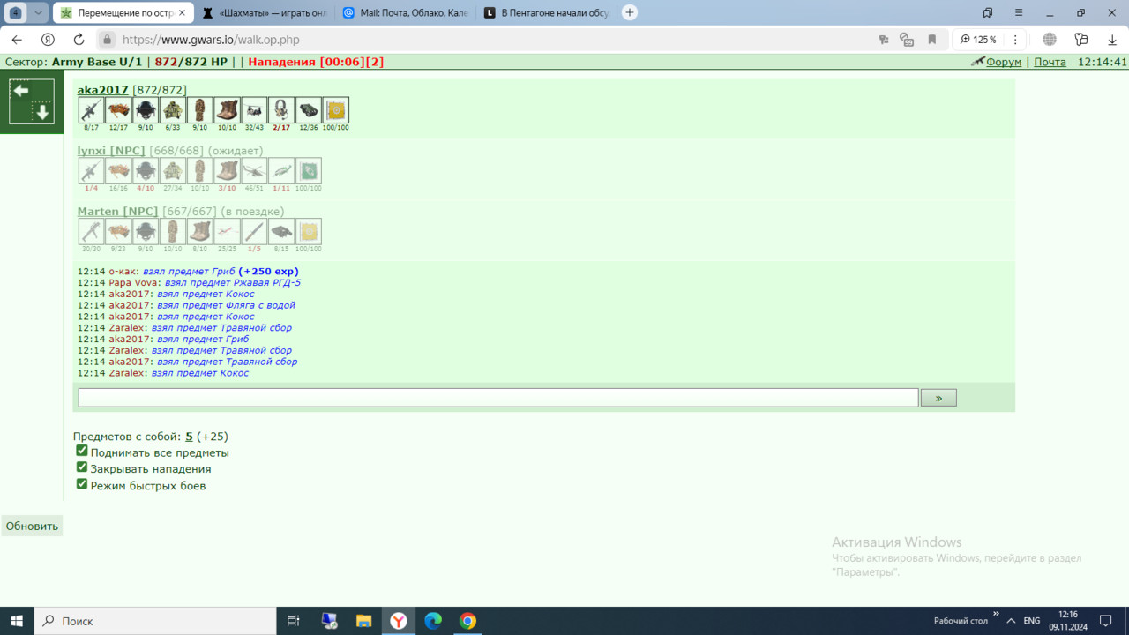Click the bookmark icon in address bar

click(x=931, y=40)
